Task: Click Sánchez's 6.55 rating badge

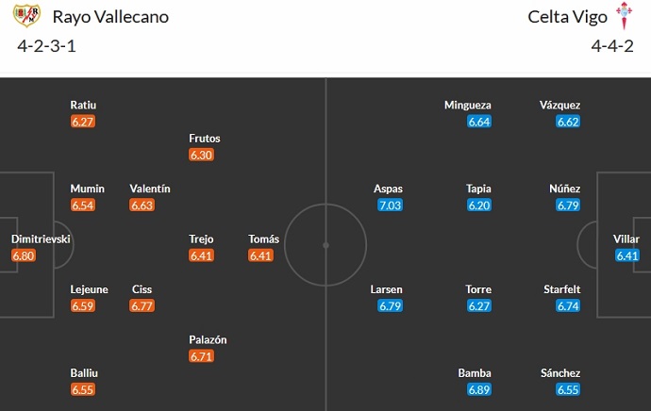Action: [x=568, y=389]
